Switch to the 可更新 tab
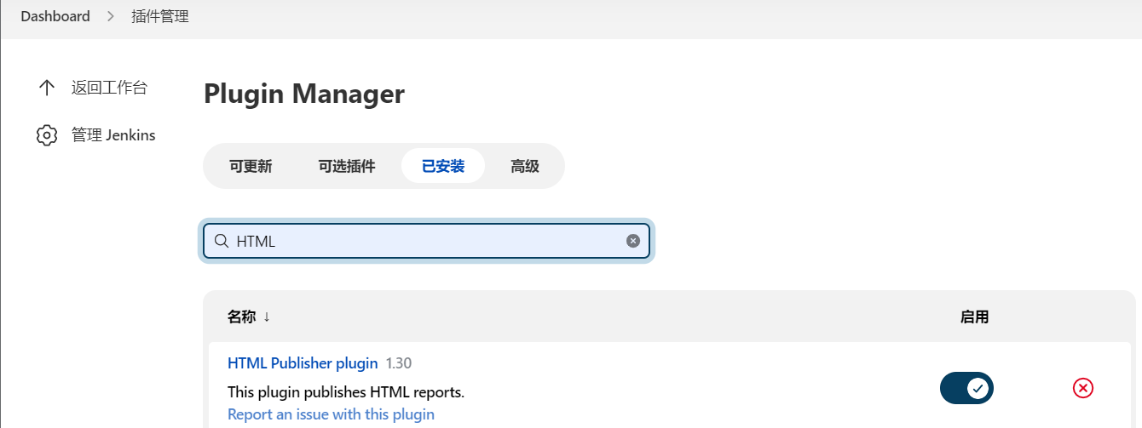Screen dimensions: 1142x428 251,166
